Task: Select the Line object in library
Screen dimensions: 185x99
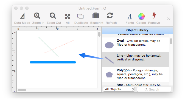Action: pos(135,60)
